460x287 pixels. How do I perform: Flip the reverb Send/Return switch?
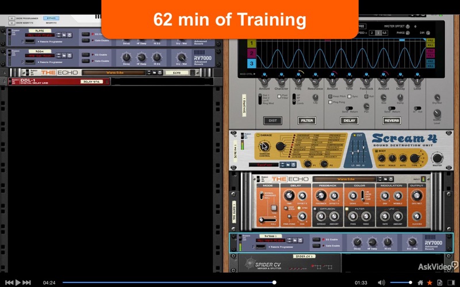click(392, 108)
